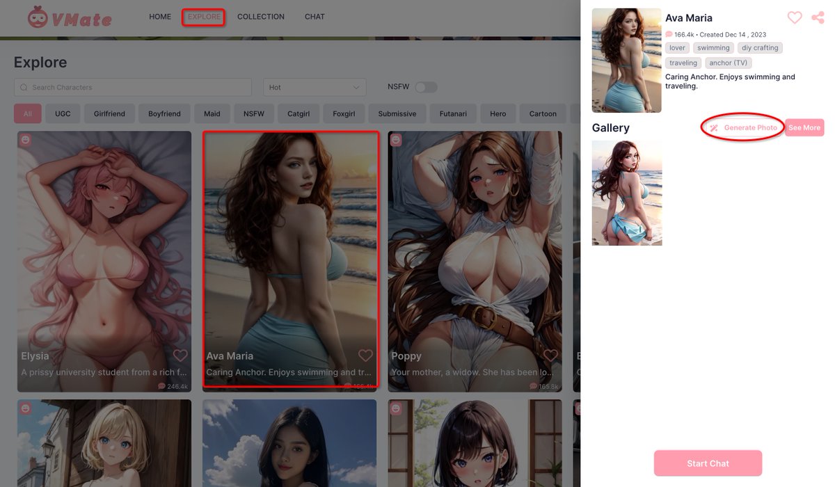Click the magnifier icon in the search bar
835x487 pixels.
coord(24,87)
